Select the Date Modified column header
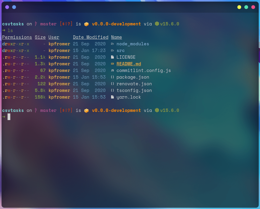The width and height of the screenshot is (260, 209). click(x=91, y=37)
